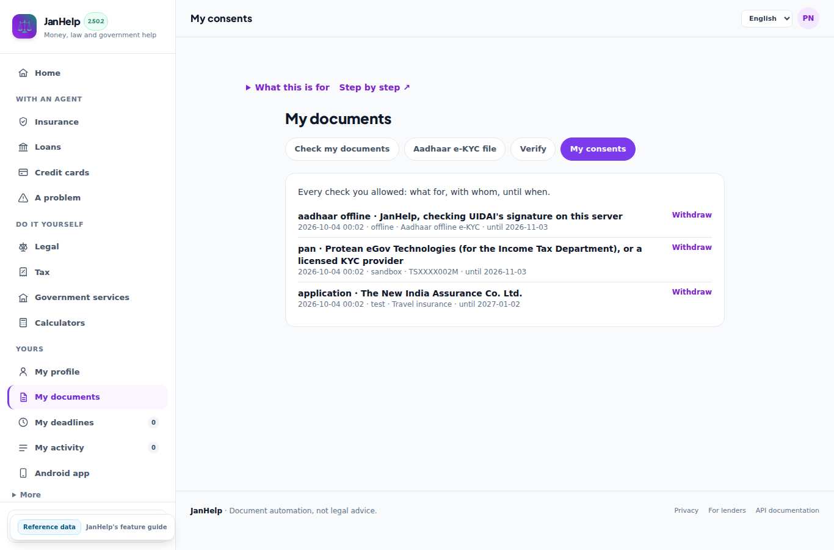Expand the What this is for disclosure

coord(288,87)
